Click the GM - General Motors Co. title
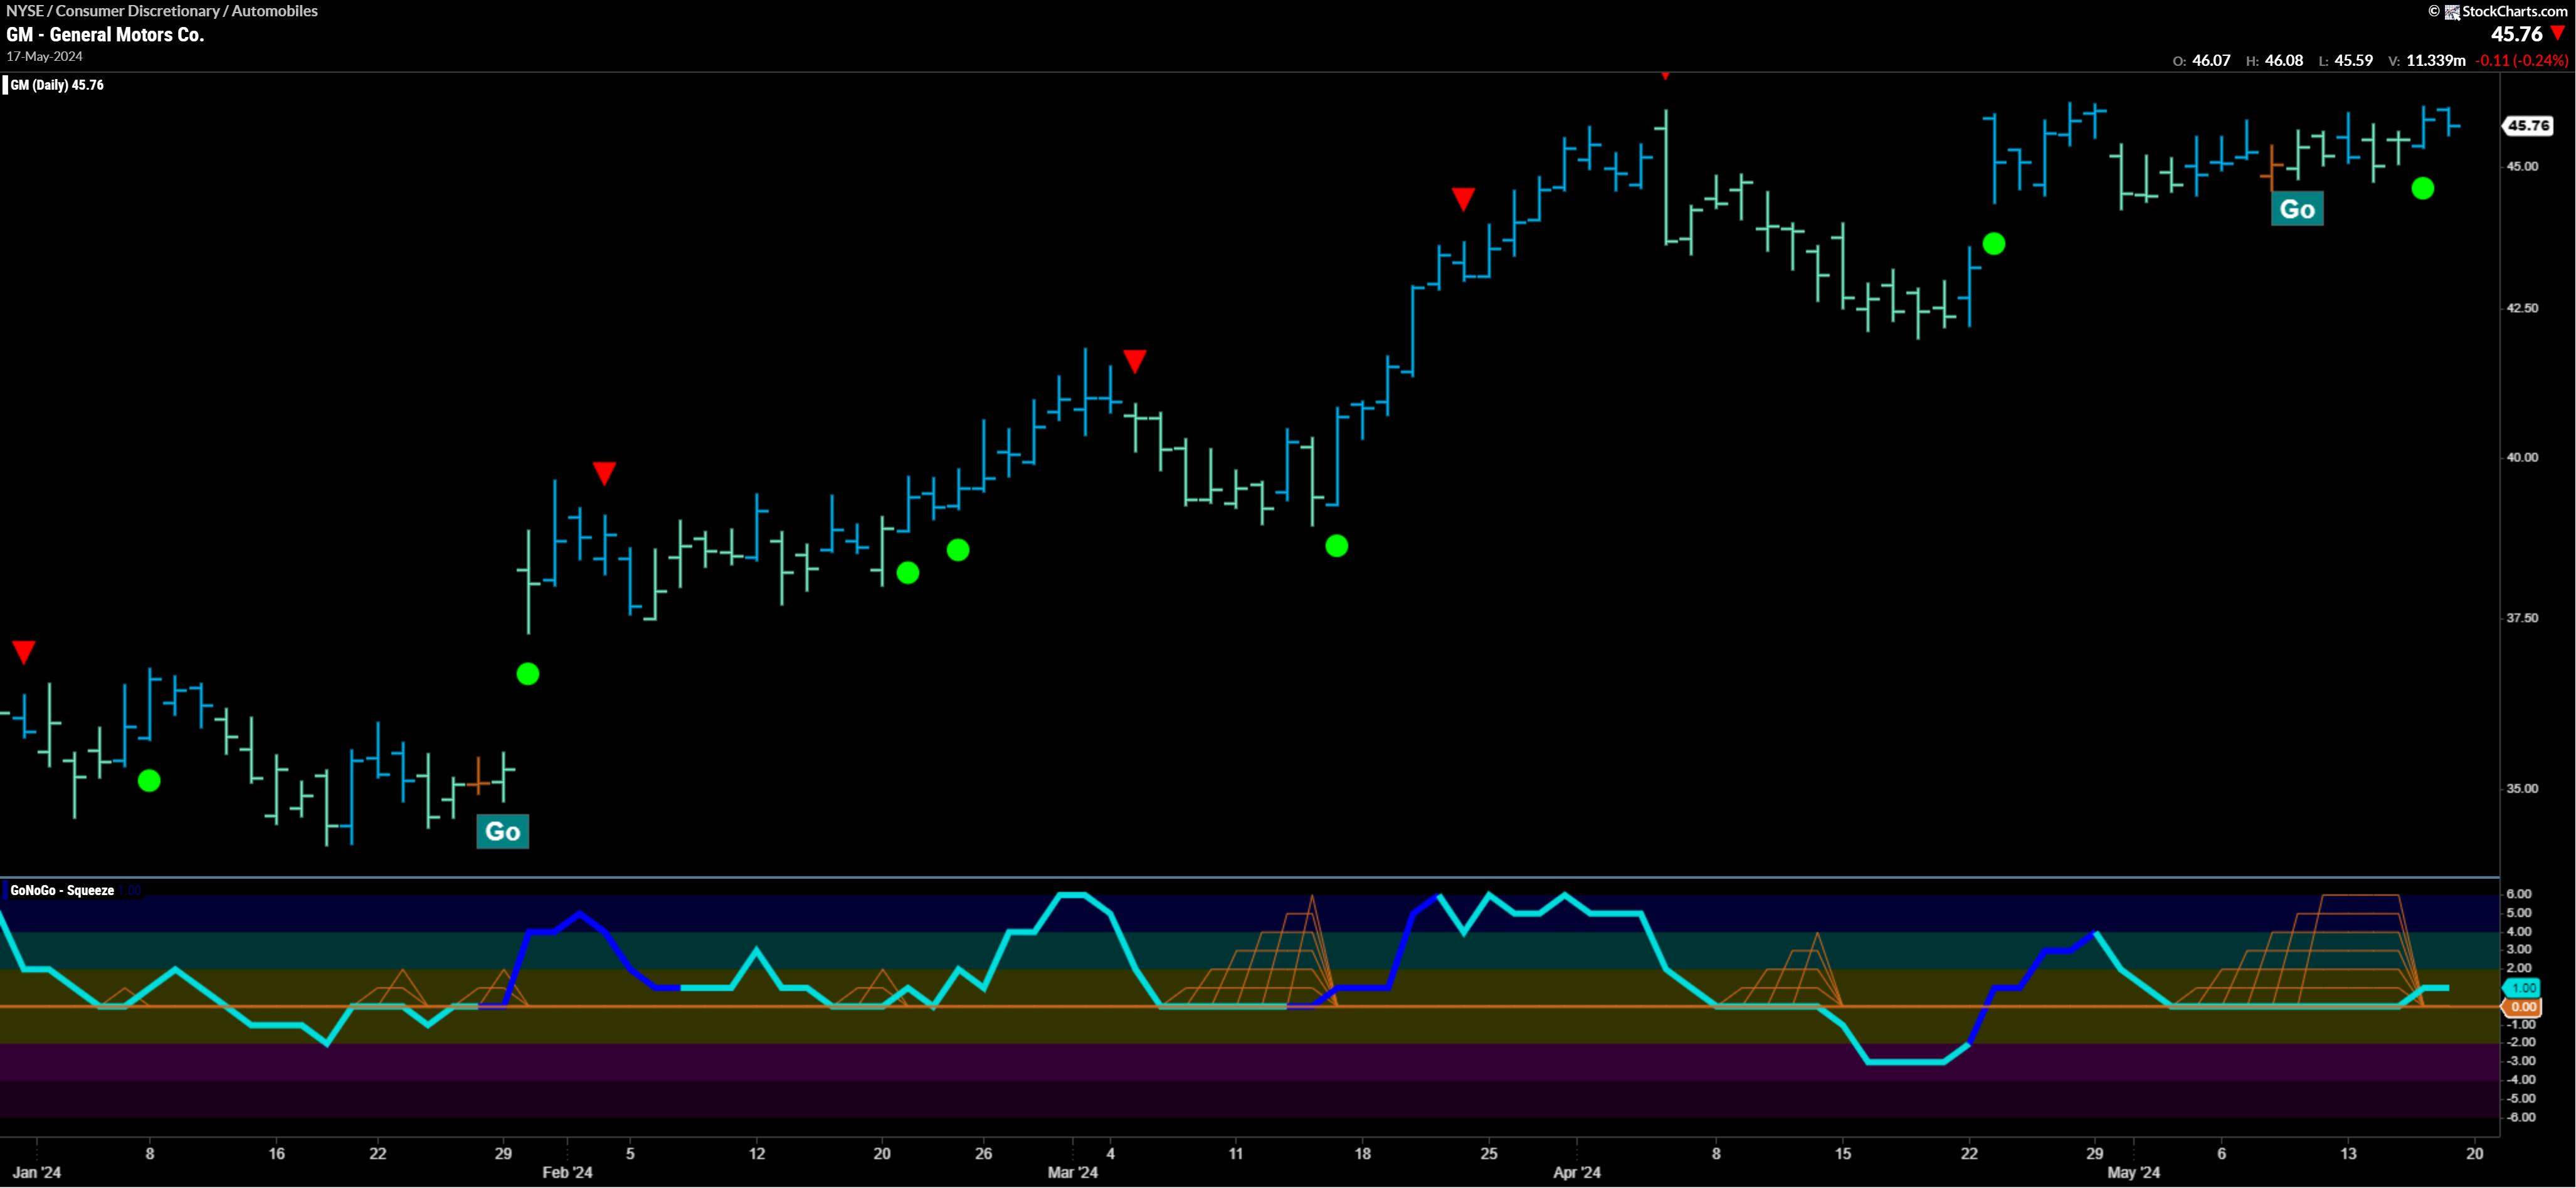 (105, 34)
